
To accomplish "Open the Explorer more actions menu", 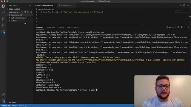I will coord(30,5).
